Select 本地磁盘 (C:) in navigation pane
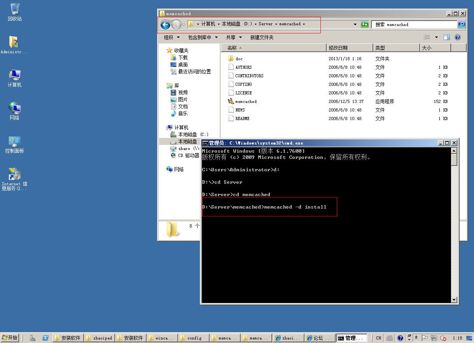Image resolution: width=474 pixels, height=343 pixels. point(193,134)
